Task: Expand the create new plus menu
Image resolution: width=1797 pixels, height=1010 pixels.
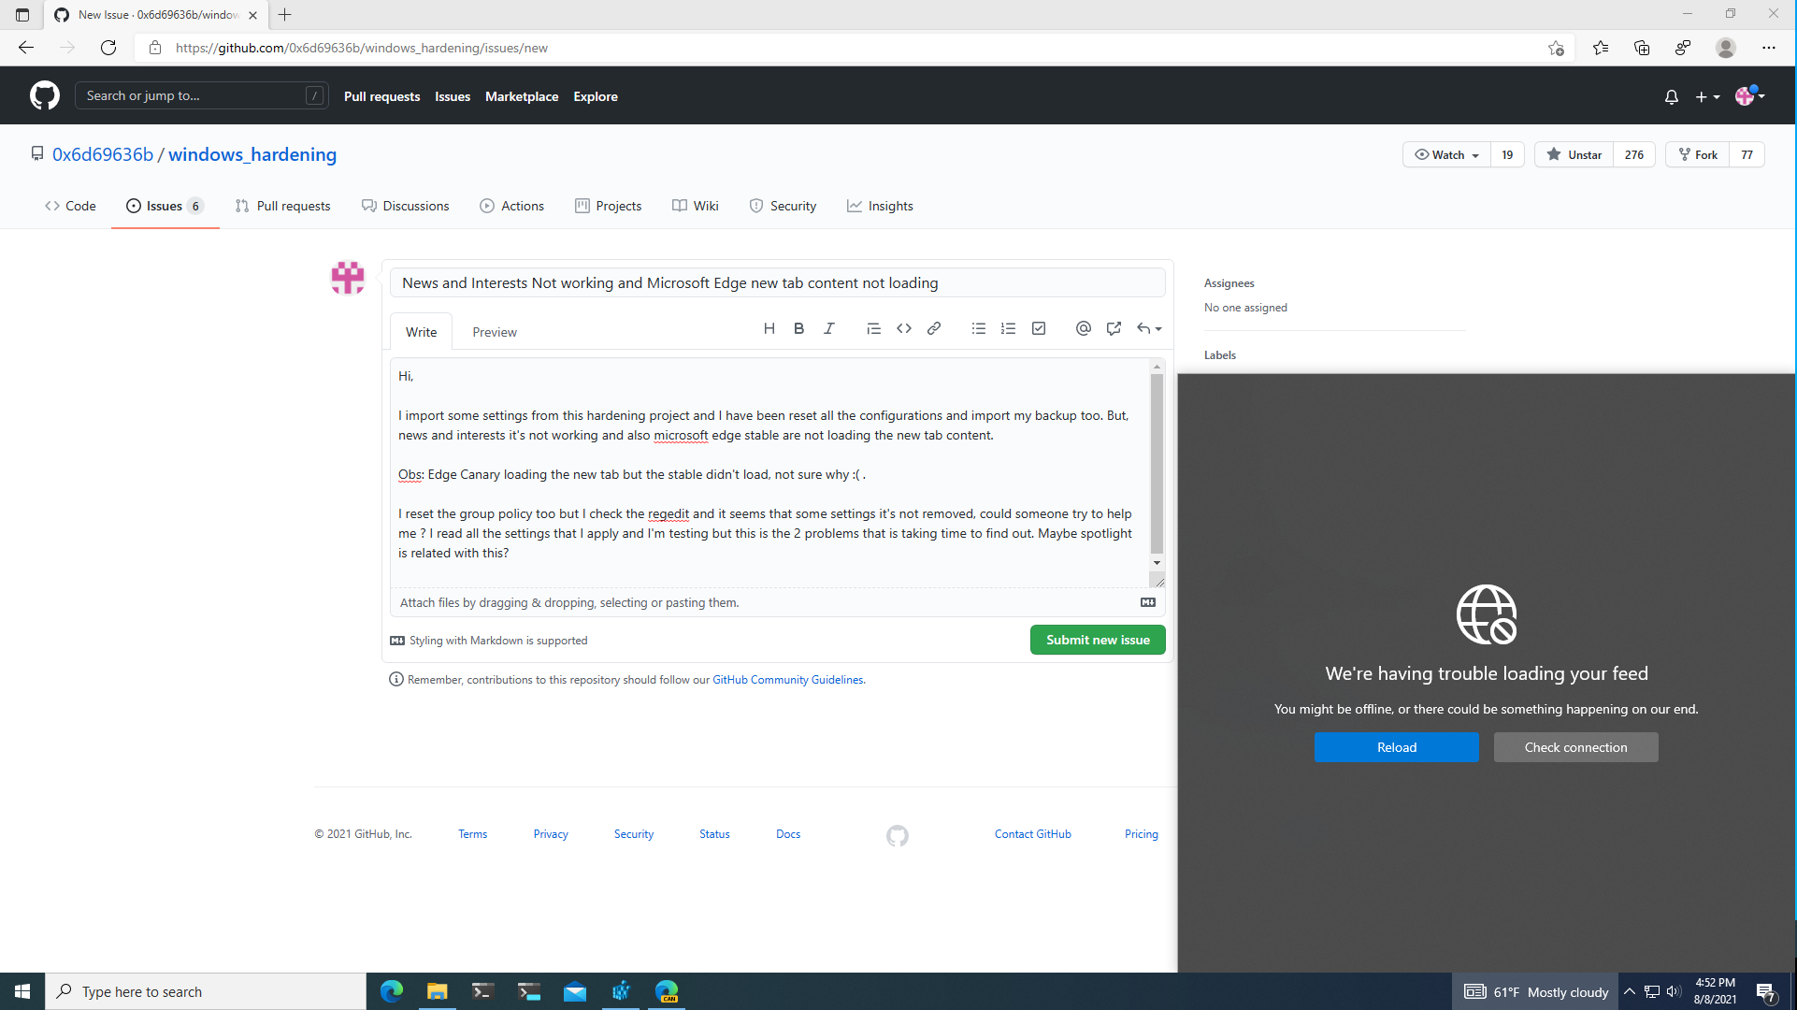Action: (1707, 96)
